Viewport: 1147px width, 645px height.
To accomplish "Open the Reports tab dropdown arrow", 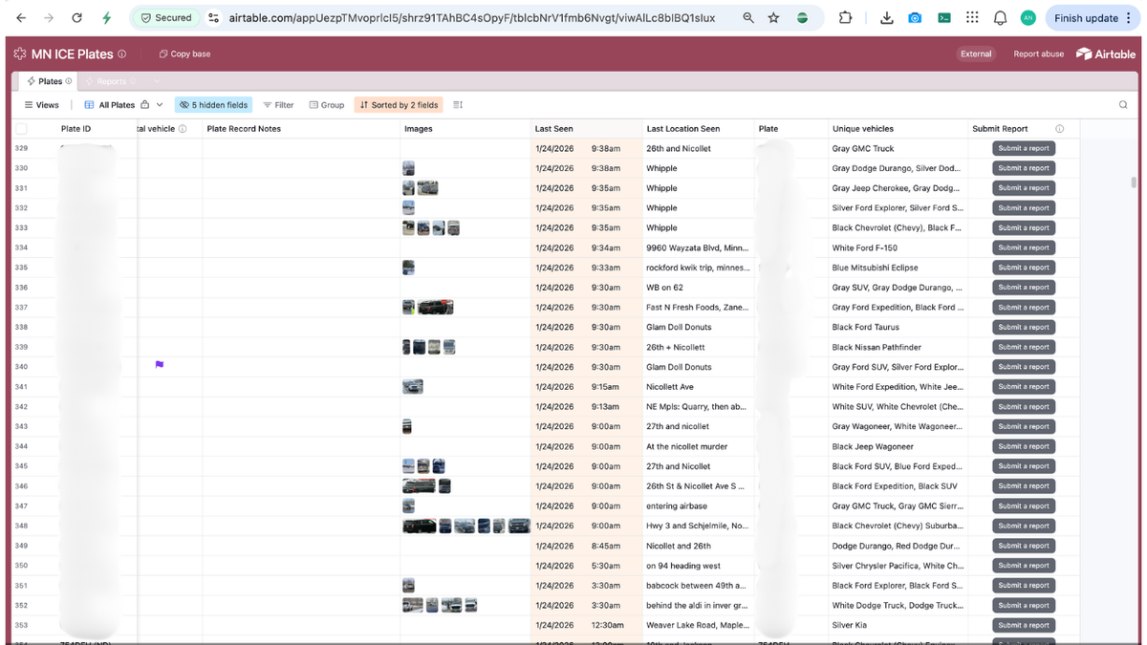I will 156,80.
